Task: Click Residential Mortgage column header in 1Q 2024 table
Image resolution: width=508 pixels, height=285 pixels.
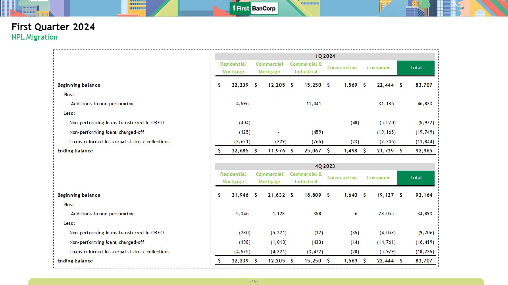Action: pyautogui.click(x=233, y=68)
